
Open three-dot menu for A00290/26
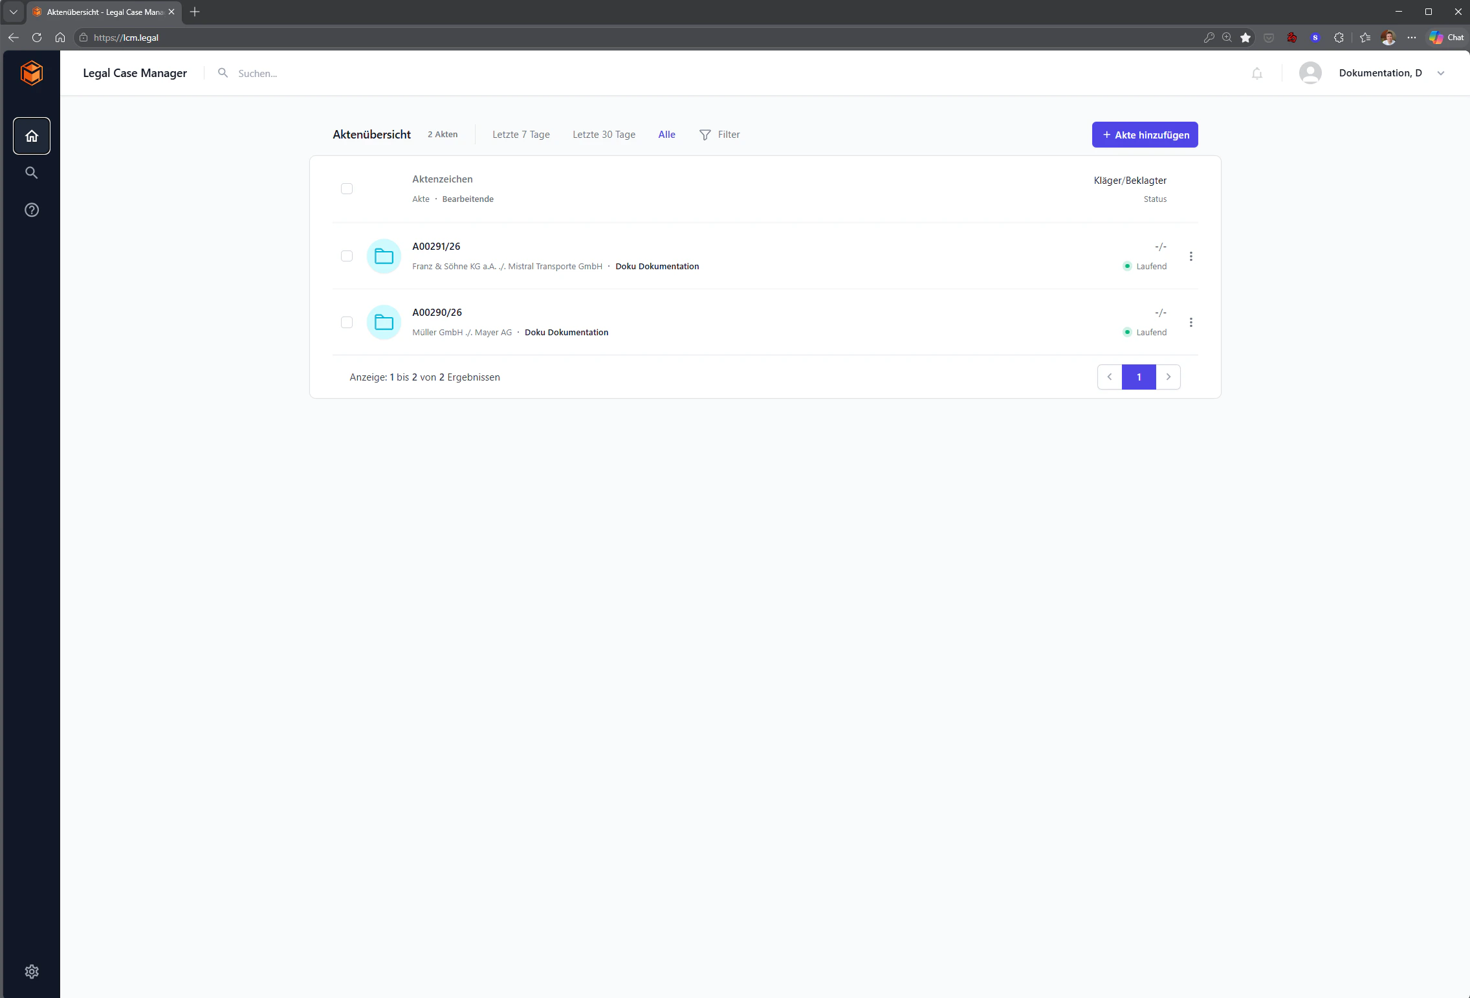click(x=1190, y=322)
